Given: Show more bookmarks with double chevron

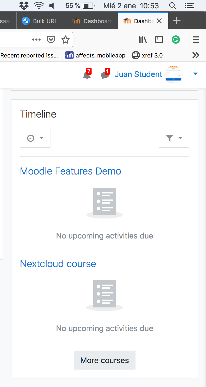Looking at the screenshot, I should 196,55.
